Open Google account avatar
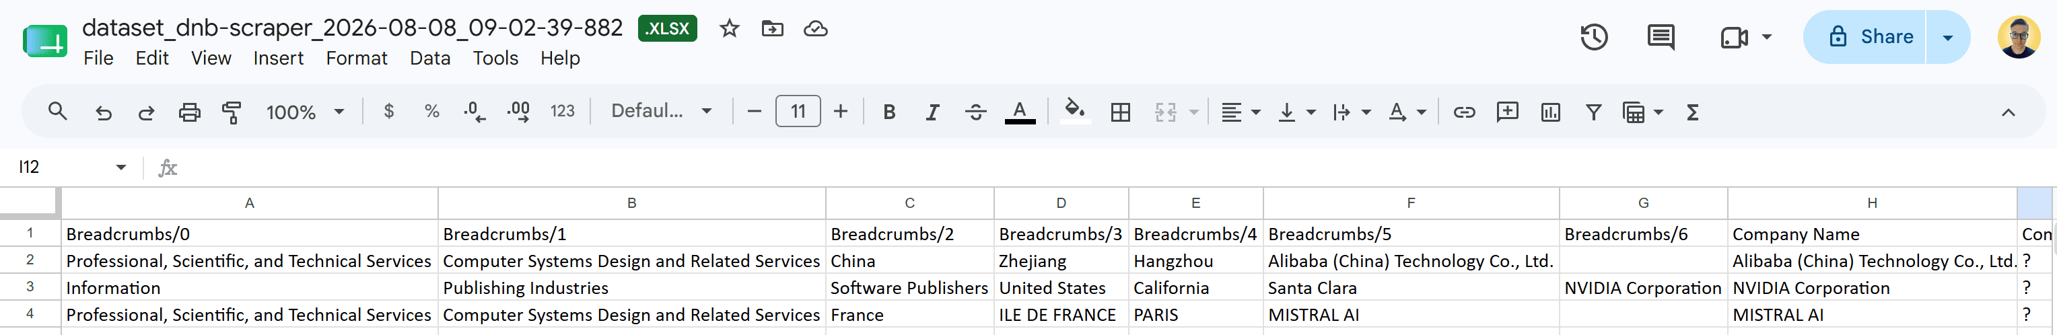This screenshot has width=2057, height=335. 2019,37
